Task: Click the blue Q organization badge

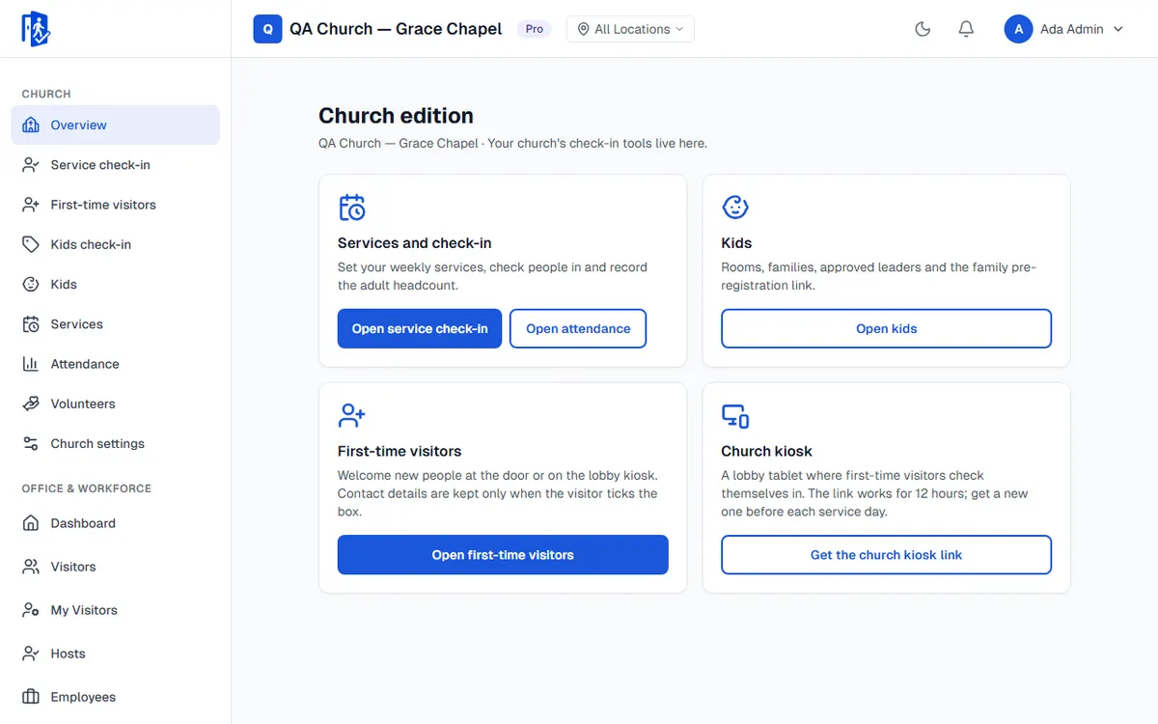Action: pos(267,29)
